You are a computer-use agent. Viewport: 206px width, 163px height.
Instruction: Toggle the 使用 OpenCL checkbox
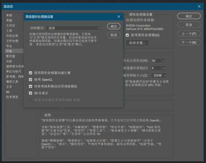point(30,79)
